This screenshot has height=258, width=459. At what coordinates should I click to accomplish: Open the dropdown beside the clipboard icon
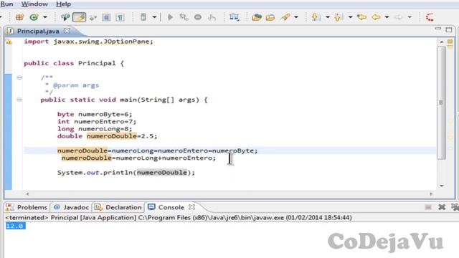154,17
